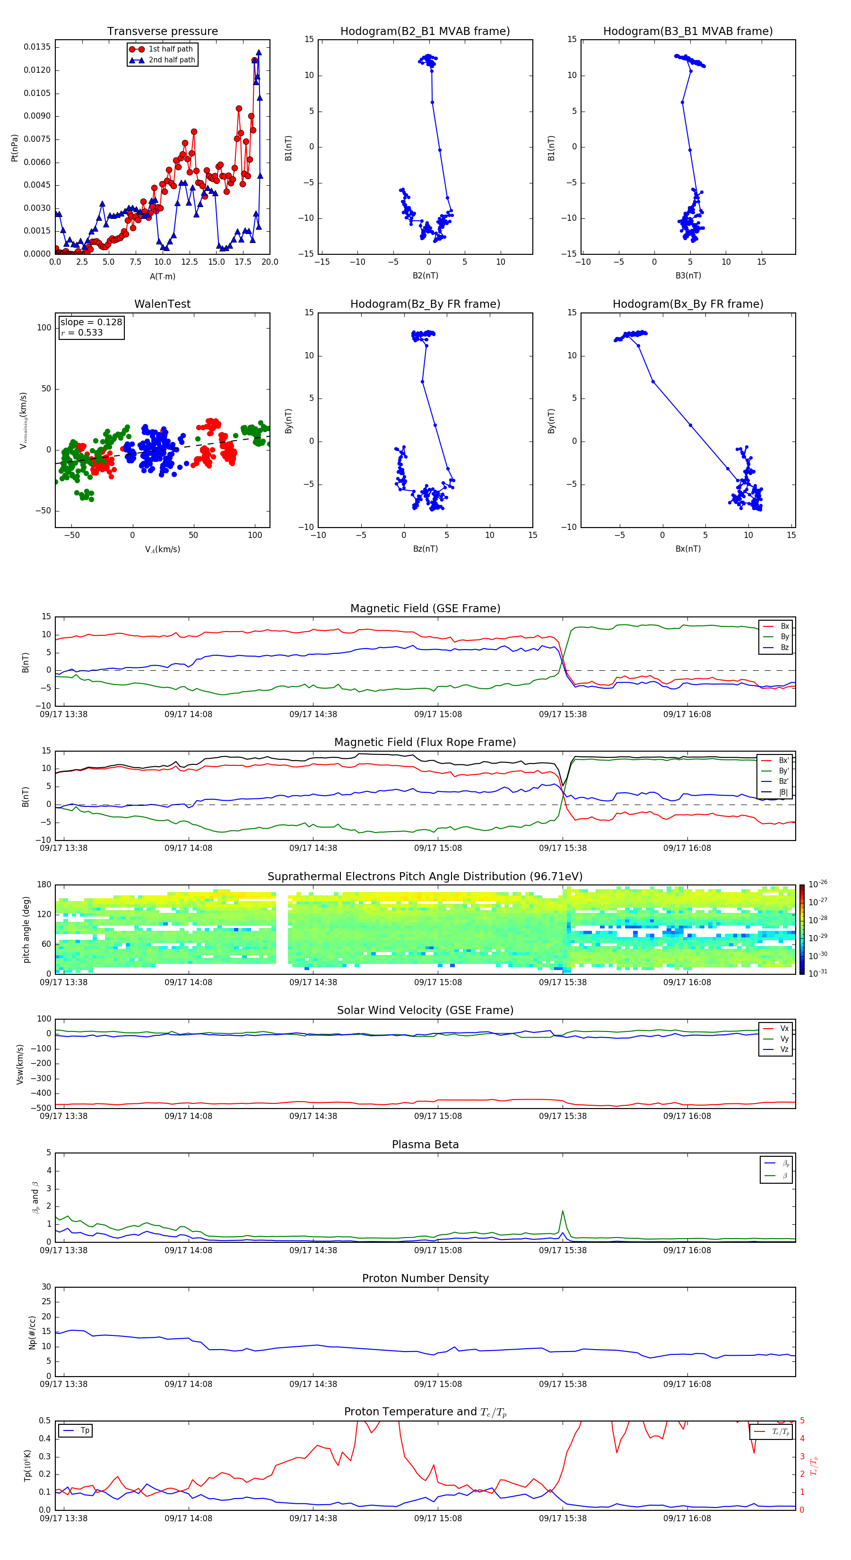Click the 'WalenTest' plot title
This screenshot has width=851, height=1560.
click(x=162, y=304)
